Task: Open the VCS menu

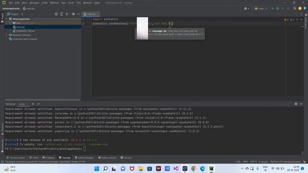Action: tap(78, 3)
